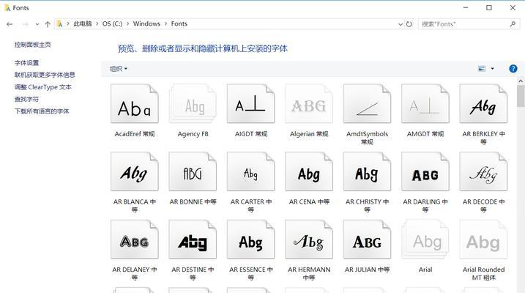Viewport: 525px width, 293px height.
Task: Click 下载所有语言的字体 link
Action: 42,111
